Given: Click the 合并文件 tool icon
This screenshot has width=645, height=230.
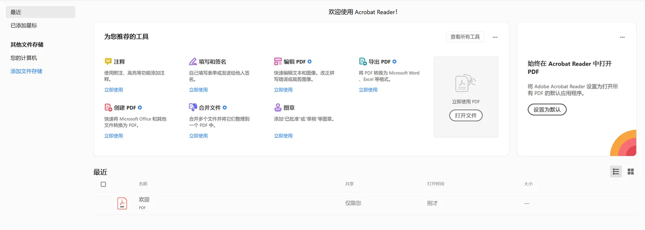Looking at the screenshot, I should (x=193, y=107).
